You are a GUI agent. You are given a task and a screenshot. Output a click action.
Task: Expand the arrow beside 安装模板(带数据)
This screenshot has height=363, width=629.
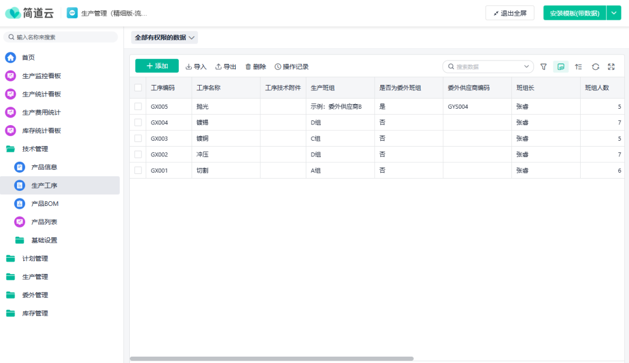[614, 13]
